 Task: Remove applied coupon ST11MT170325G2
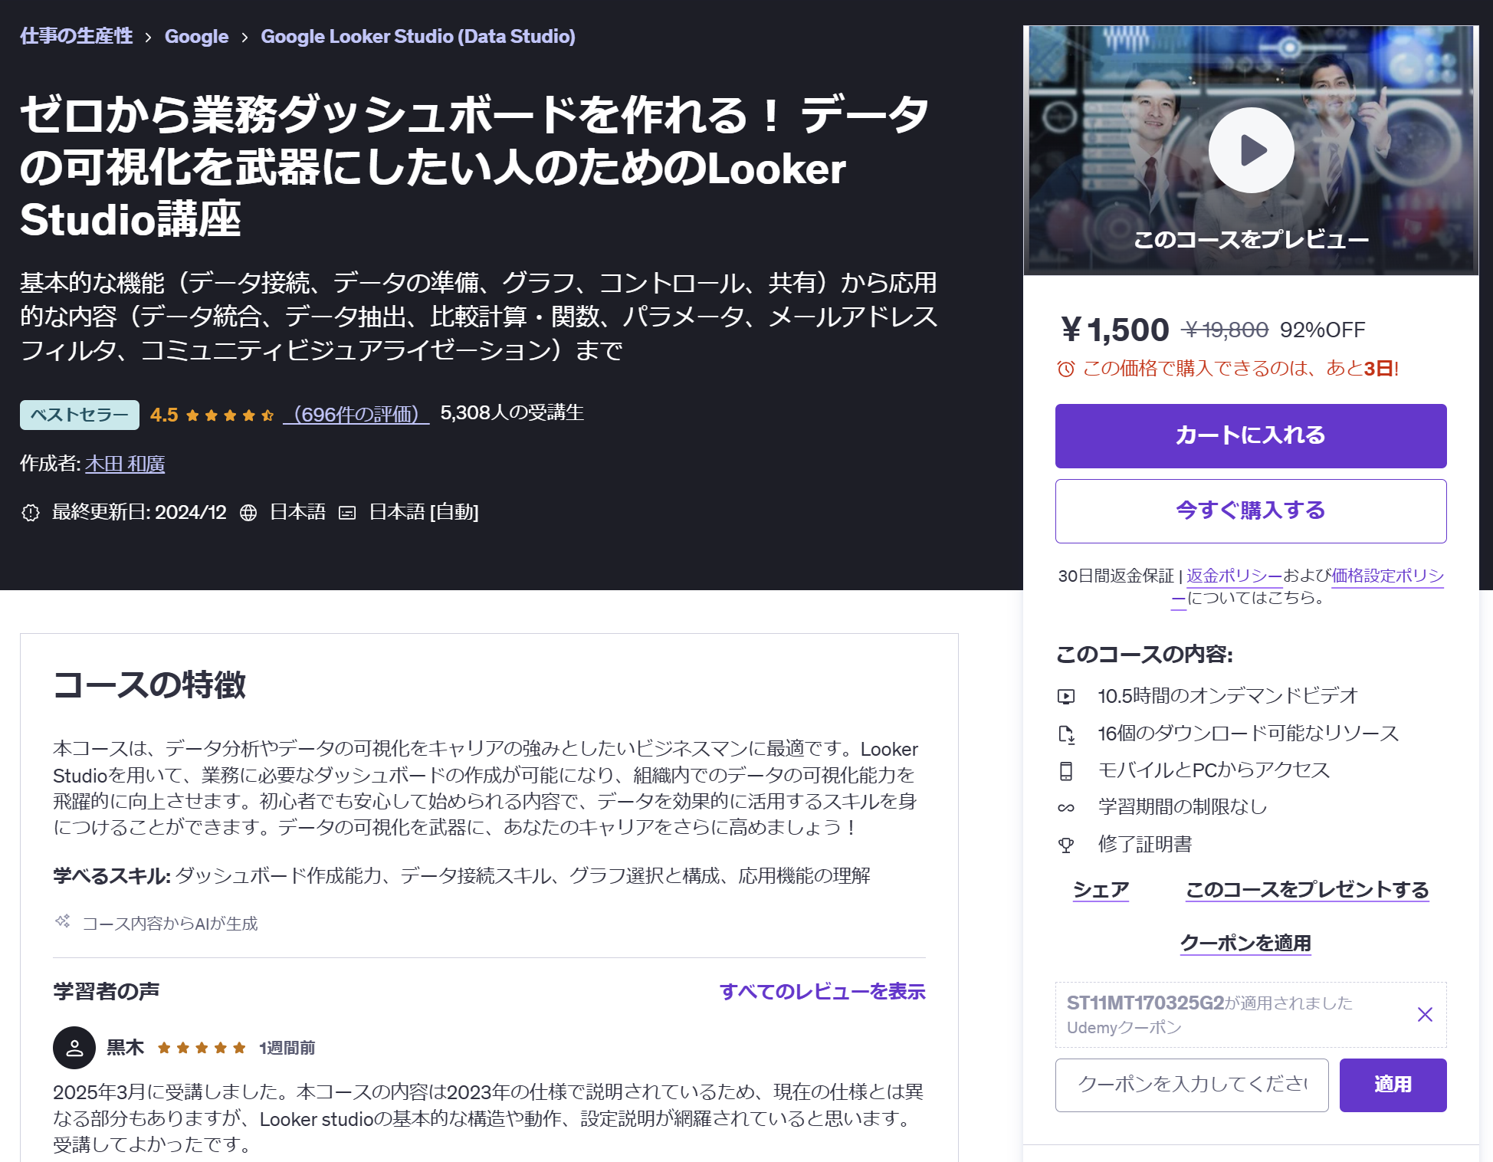point(1425,1015)
